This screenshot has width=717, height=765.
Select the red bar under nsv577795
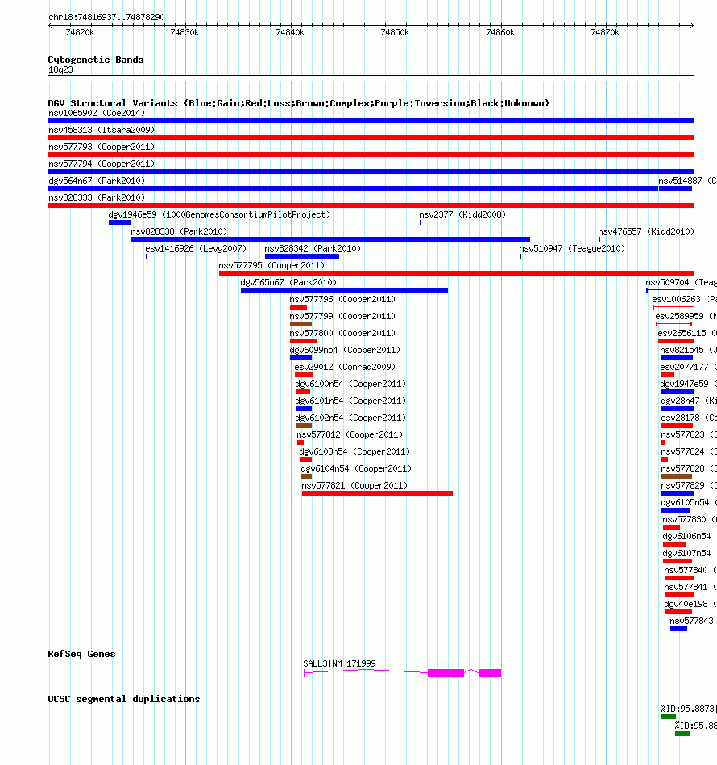click(457, 273)
